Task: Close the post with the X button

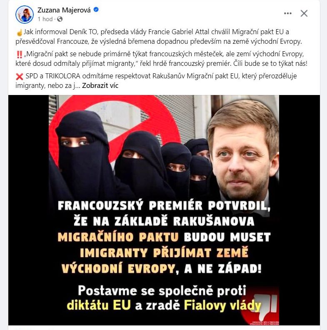Action: (x=304, y=13)
